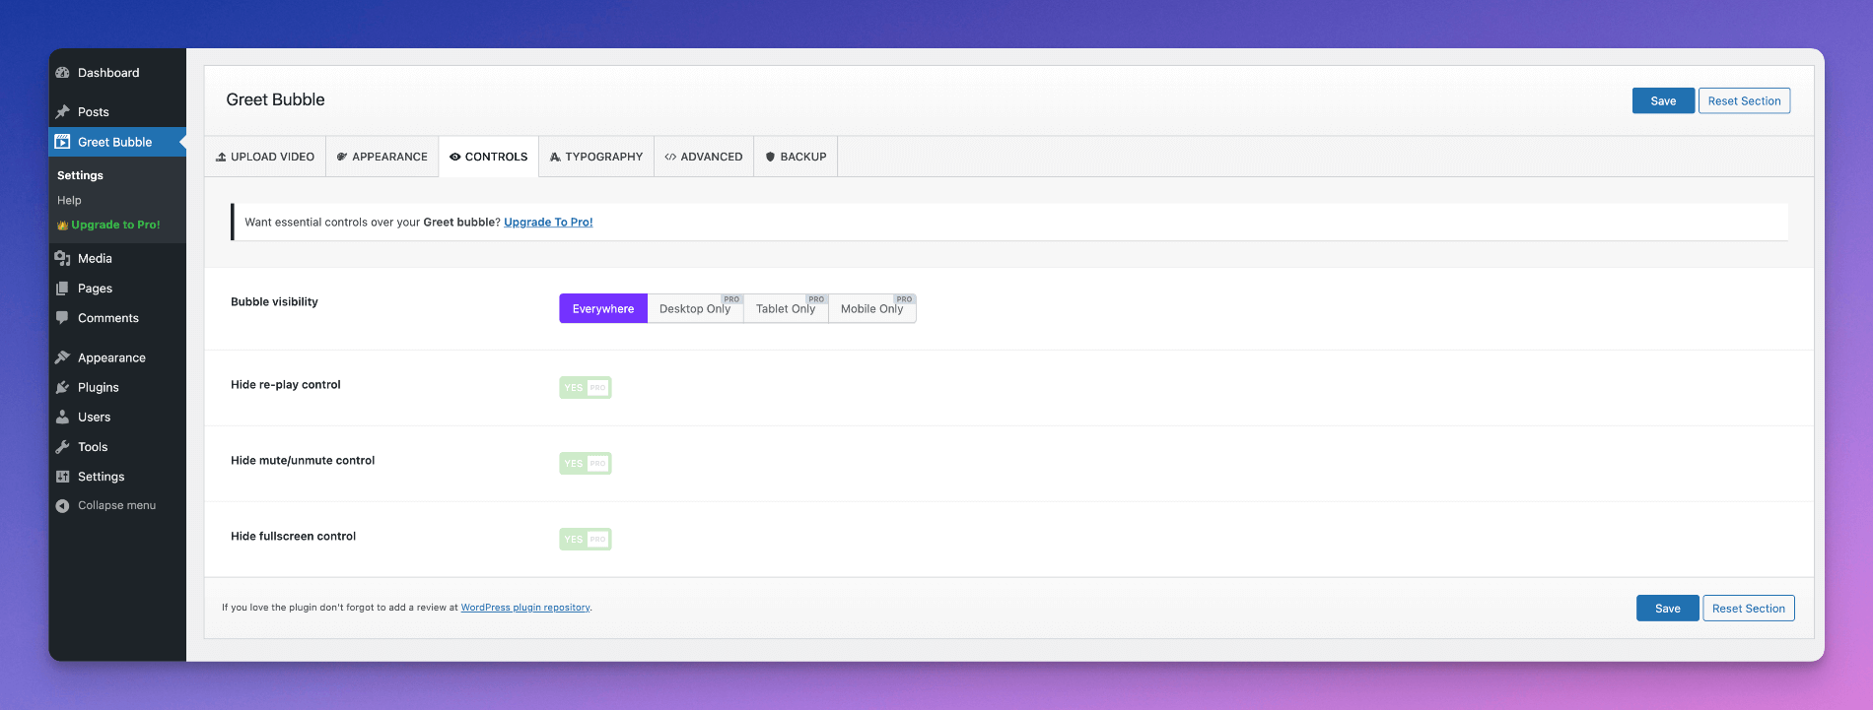Click the upload icon on Upload Video tab
The width and height of the screenshot is (1873, 710).
tap(221, 157)
